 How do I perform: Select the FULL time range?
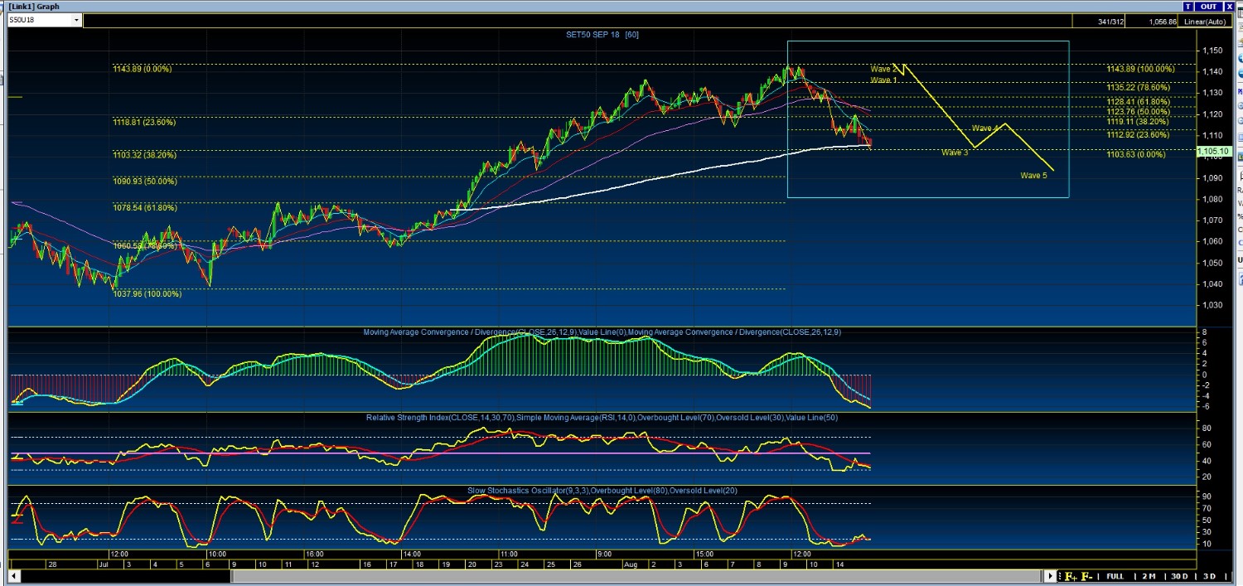1115,576
